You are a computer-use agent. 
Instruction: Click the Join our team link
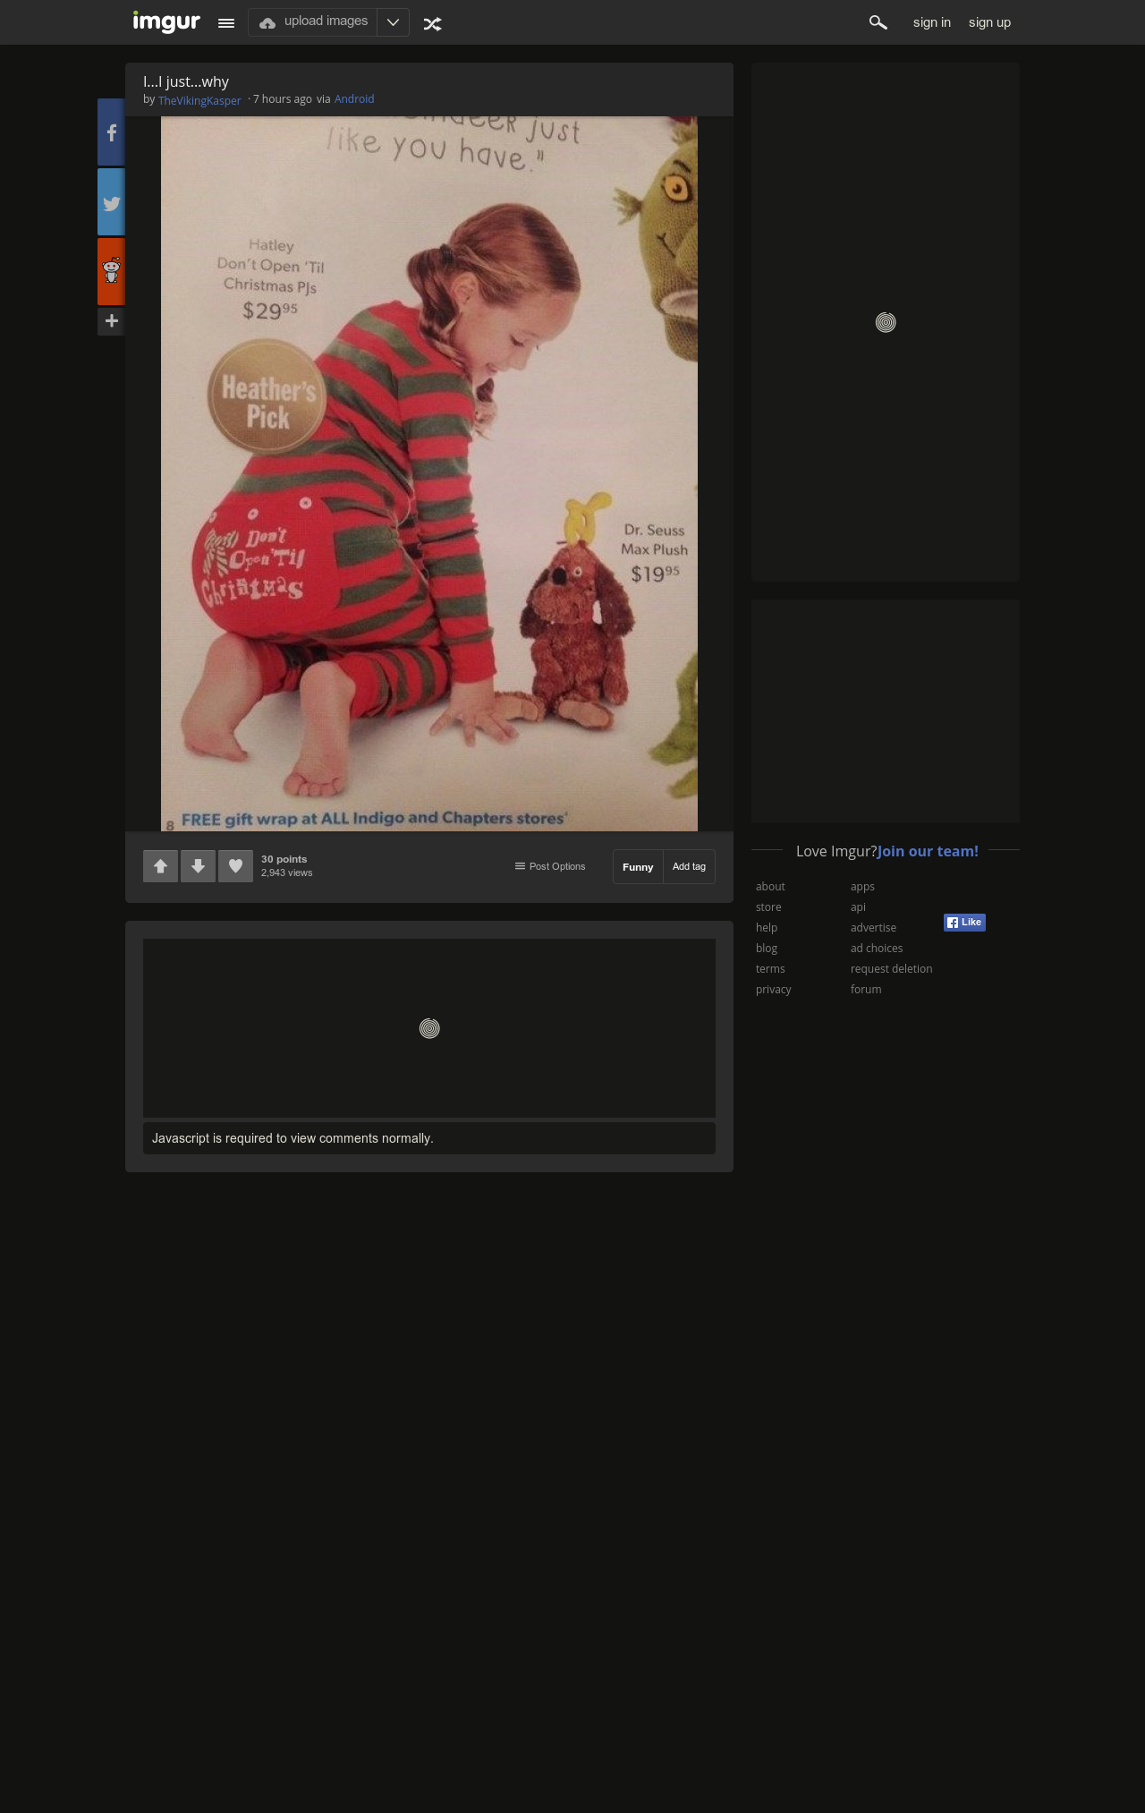(x=928, y=851)
